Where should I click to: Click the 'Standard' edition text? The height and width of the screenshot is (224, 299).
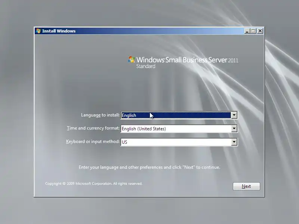(146, 66)
